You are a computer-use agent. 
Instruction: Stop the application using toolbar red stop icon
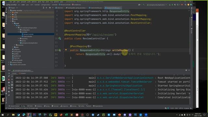point(182,5)
